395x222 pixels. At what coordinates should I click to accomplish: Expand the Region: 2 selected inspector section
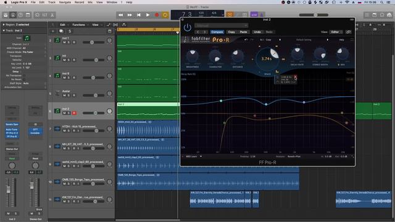pos(4,25)
